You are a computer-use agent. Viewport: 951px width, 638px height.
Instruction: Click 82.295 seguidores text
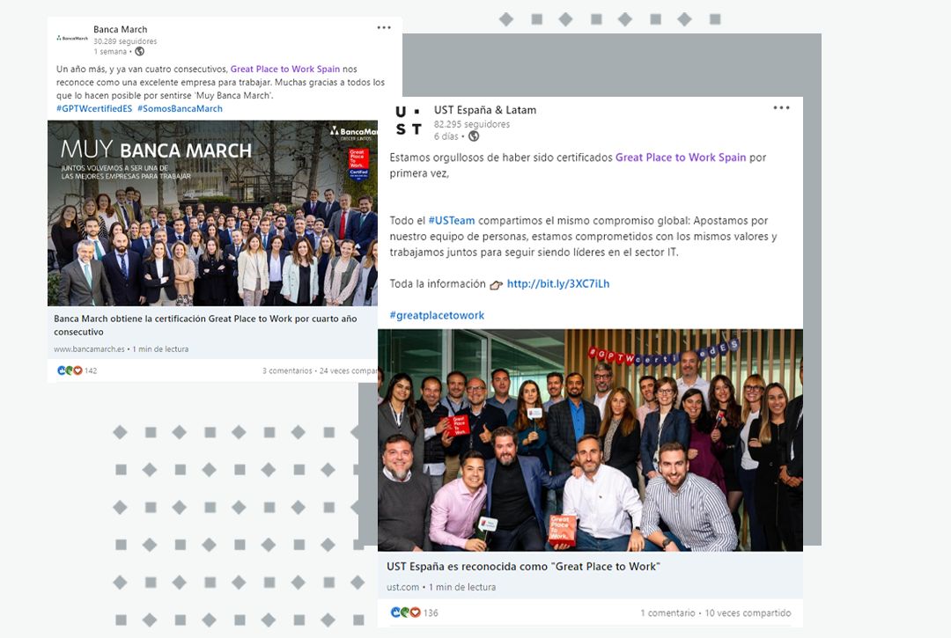tap(472, 124)
